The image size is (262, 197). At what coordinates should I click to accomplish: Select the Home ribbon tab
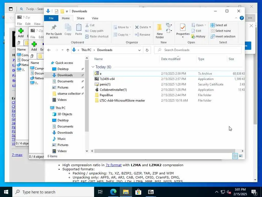click(66, 18)
